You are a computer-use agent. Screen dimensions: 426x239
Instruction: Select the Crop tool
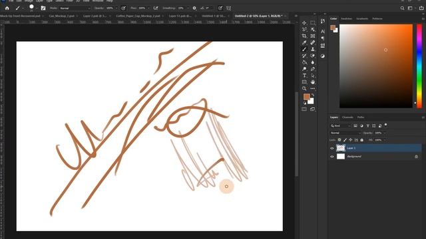(x=304, y=36)
